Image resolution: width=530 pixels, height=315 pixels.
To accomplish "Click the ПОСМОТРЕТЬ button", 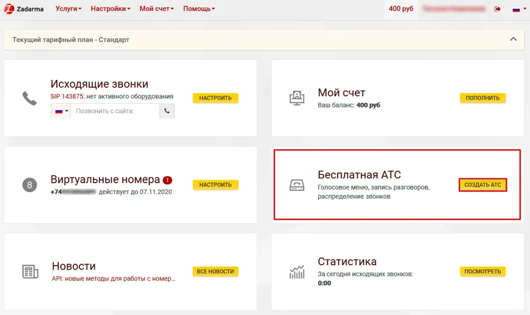I will click(x=483, y=272).
